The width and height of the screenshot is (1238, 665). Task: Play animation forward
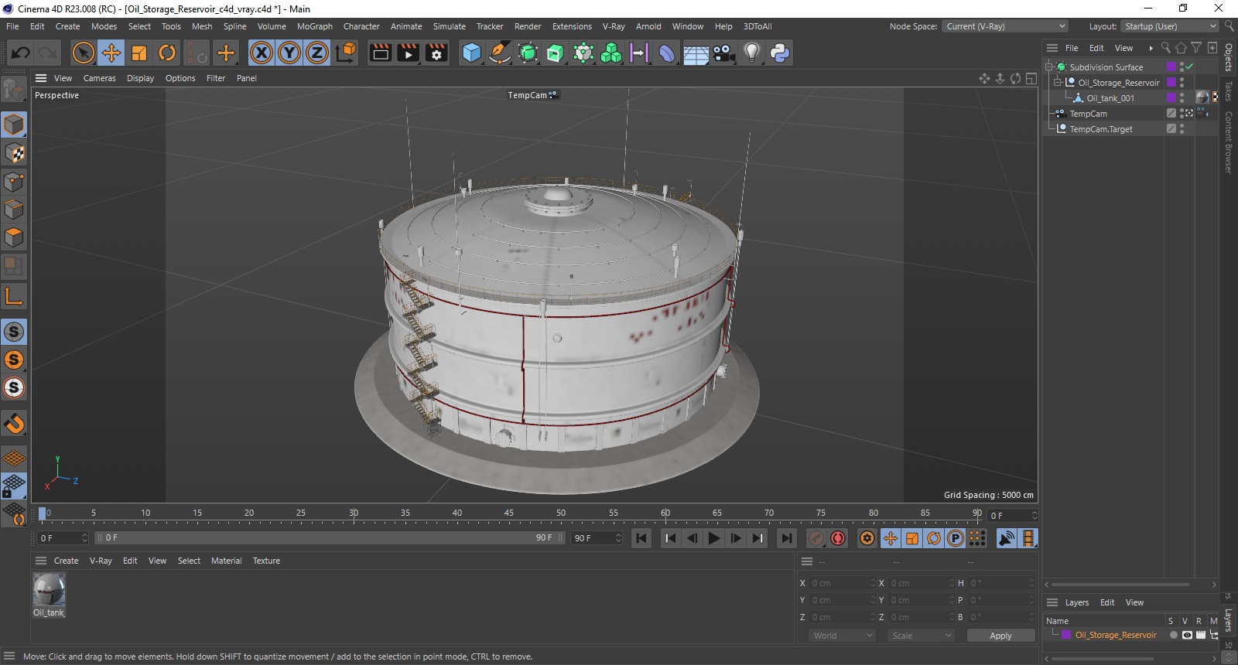coord(714,538)
